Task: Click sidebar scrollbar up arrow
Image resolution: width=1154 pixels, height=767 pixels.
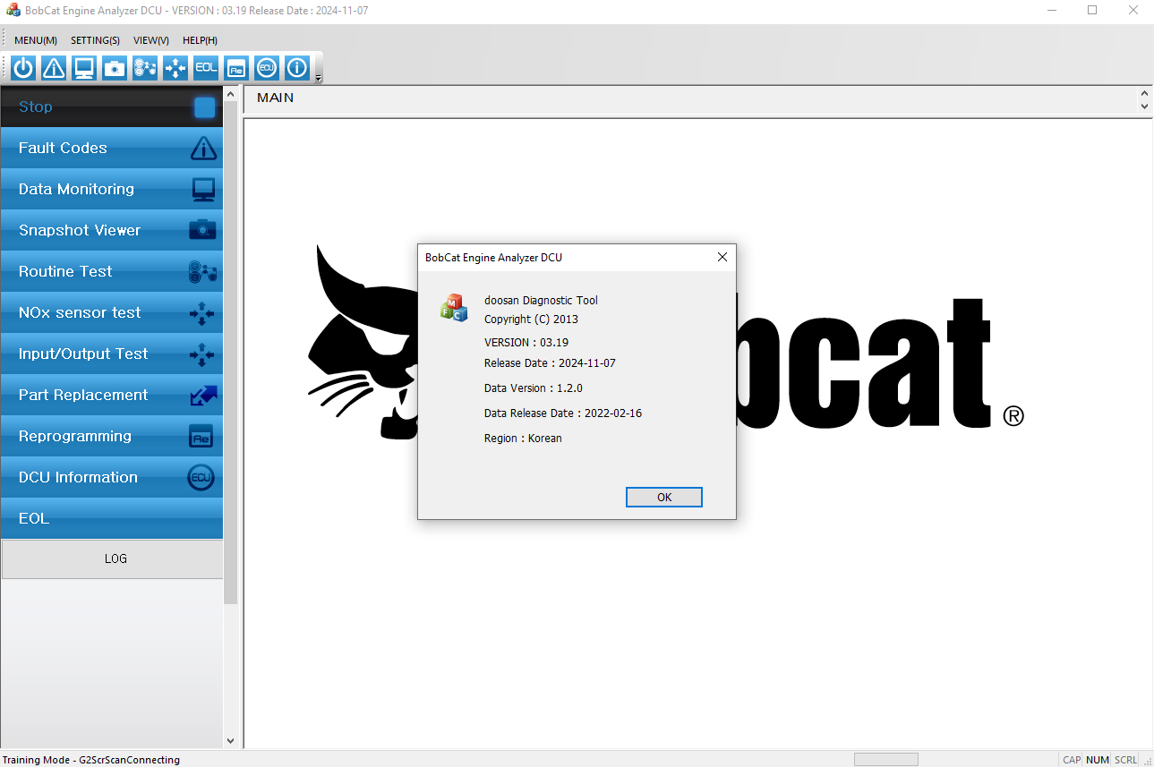Action: pyautogui.click(x=230, y=94)
